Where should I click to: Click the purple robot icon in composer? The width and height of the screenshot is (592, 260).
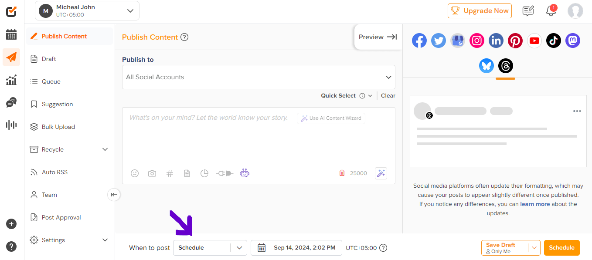(x=245, y=173)
